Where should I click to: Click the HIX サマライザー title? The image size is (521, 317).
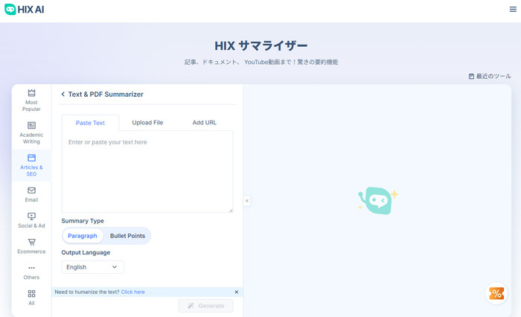pos(260,45)
